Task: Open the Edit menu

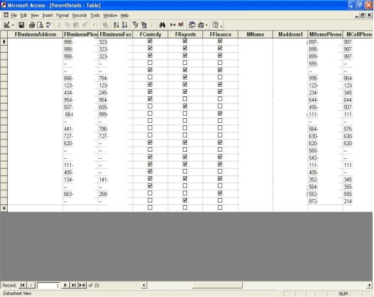Action: pyautogui.click(x=24, y=15)
